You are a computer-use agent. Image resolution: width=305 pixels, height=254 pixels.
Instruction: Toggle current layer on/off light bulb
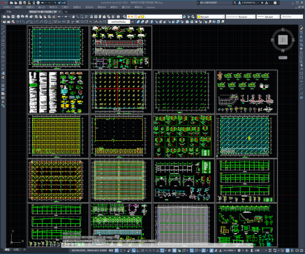(x=129, y=17)
